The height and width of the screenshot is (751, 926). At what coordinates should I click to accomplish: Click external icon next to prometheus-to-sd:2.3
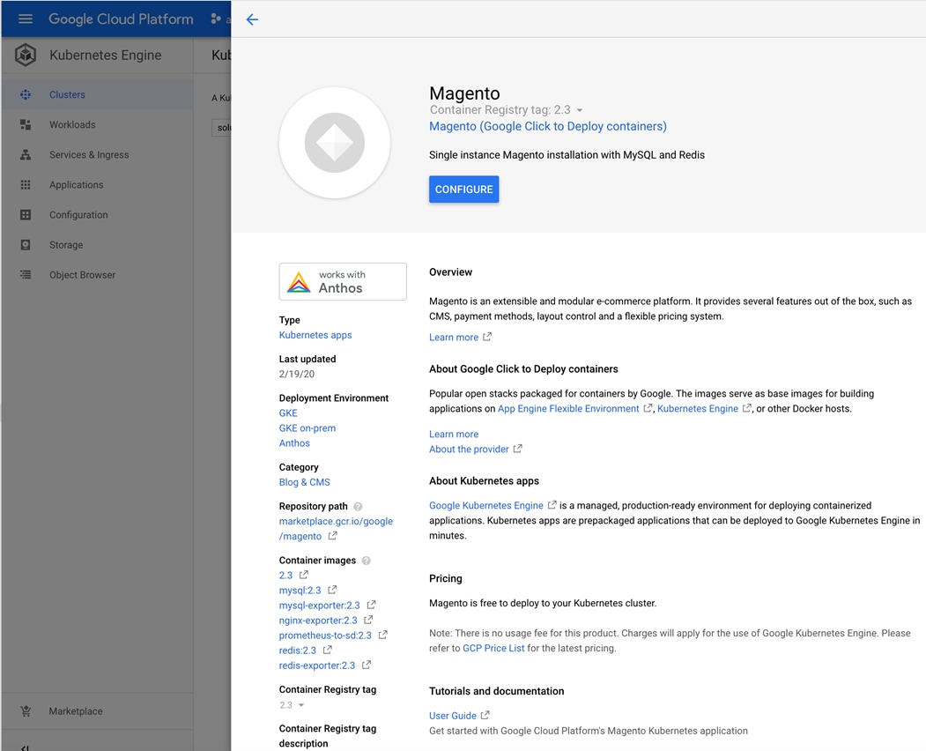(x=382, y=635)
